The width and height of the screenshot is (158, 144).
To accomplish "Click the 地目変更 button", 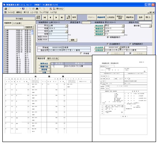I will [99, 32].
